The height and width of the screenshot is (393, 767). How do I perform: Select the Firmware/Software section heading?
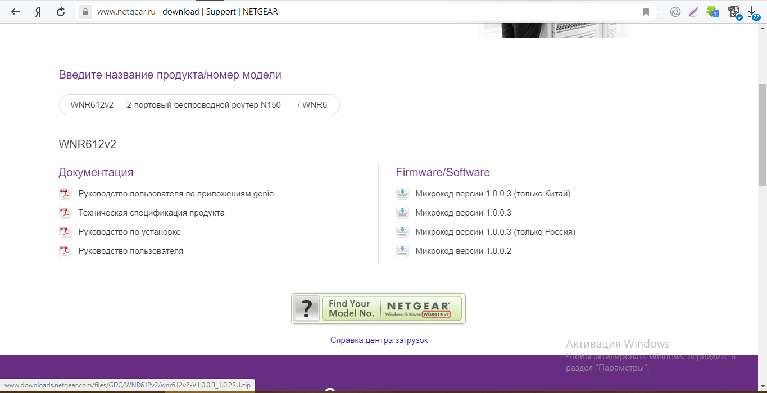(443, 172)
